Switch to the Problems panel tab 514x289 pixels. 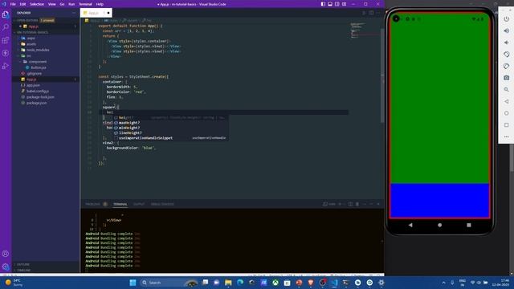click(93, 204)
